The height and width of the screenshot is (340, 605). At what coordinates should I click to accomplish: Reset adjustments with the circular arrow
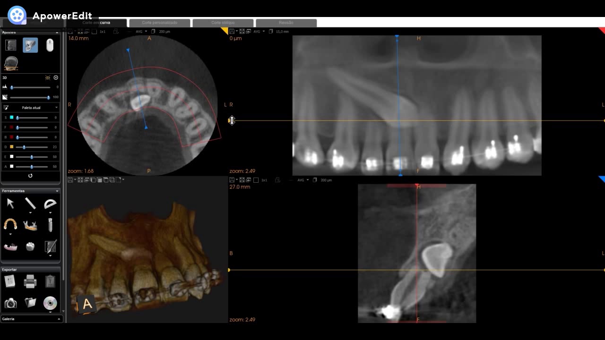coord(30,176)
